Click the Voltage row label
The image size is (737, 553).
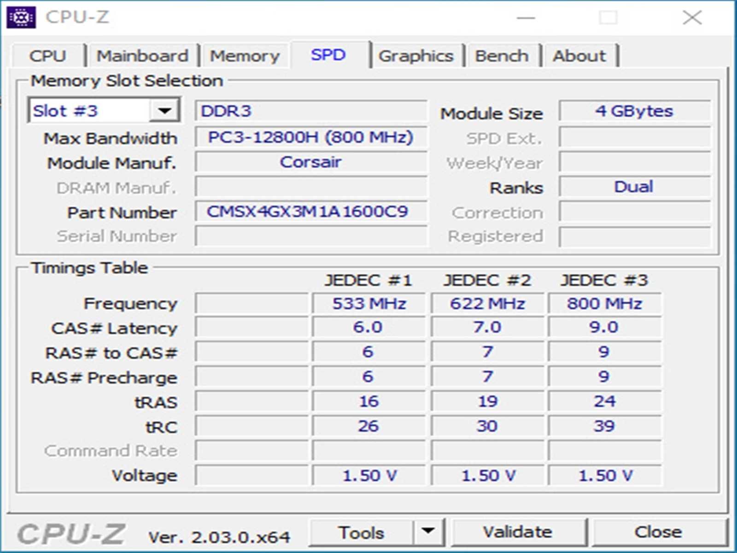[x=145, y=476]
